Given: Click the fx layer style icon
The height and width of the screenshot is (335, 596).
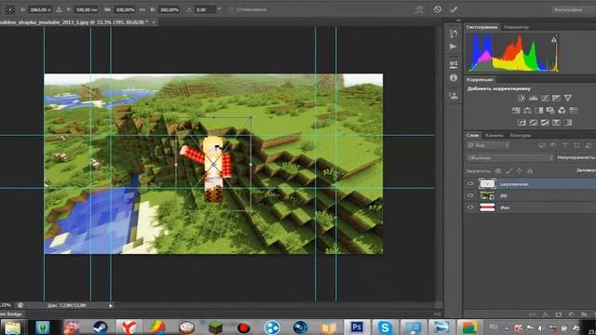Looking at the screenshot, I should pyautogui.click(x=546, y=315).
